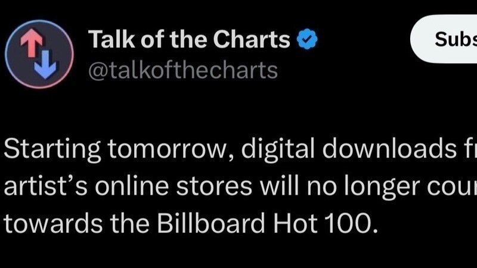Visit the @talkofthecharts handle link
Viewport: 477px width, 268px height.
tap(183, 70)
